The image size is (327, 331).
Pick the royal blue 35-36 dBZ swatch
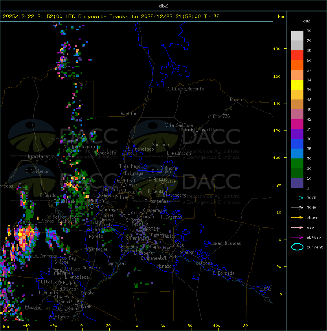(297, 143)
